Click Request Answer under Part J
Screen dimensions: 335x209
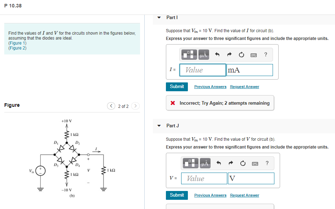pyautogui.click(x=244, y=195)
